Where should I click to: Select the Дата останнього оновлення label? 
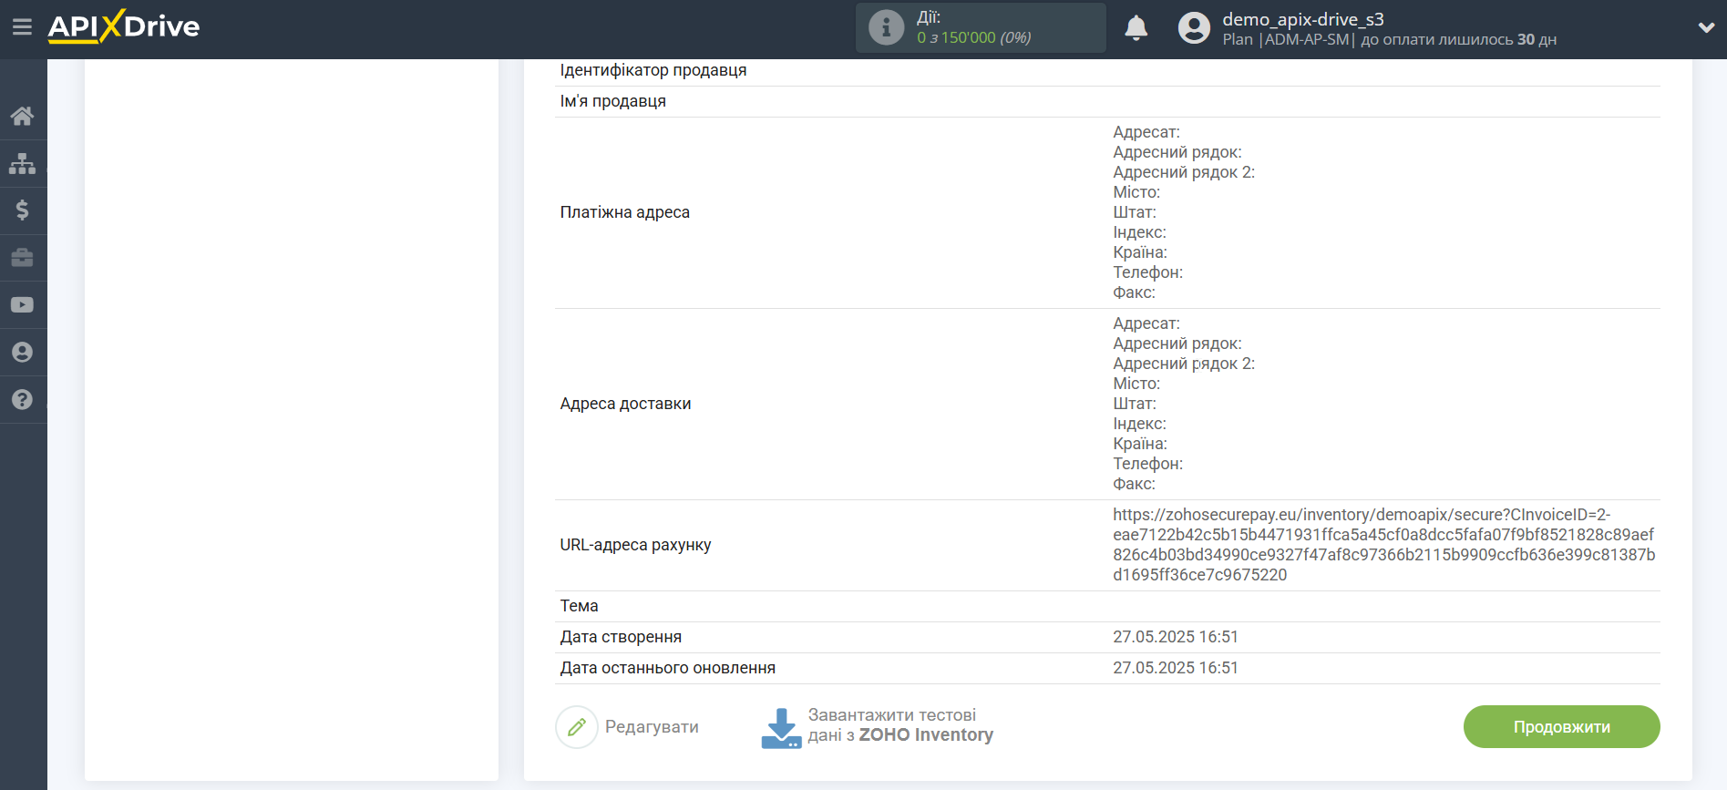point(667,668)
